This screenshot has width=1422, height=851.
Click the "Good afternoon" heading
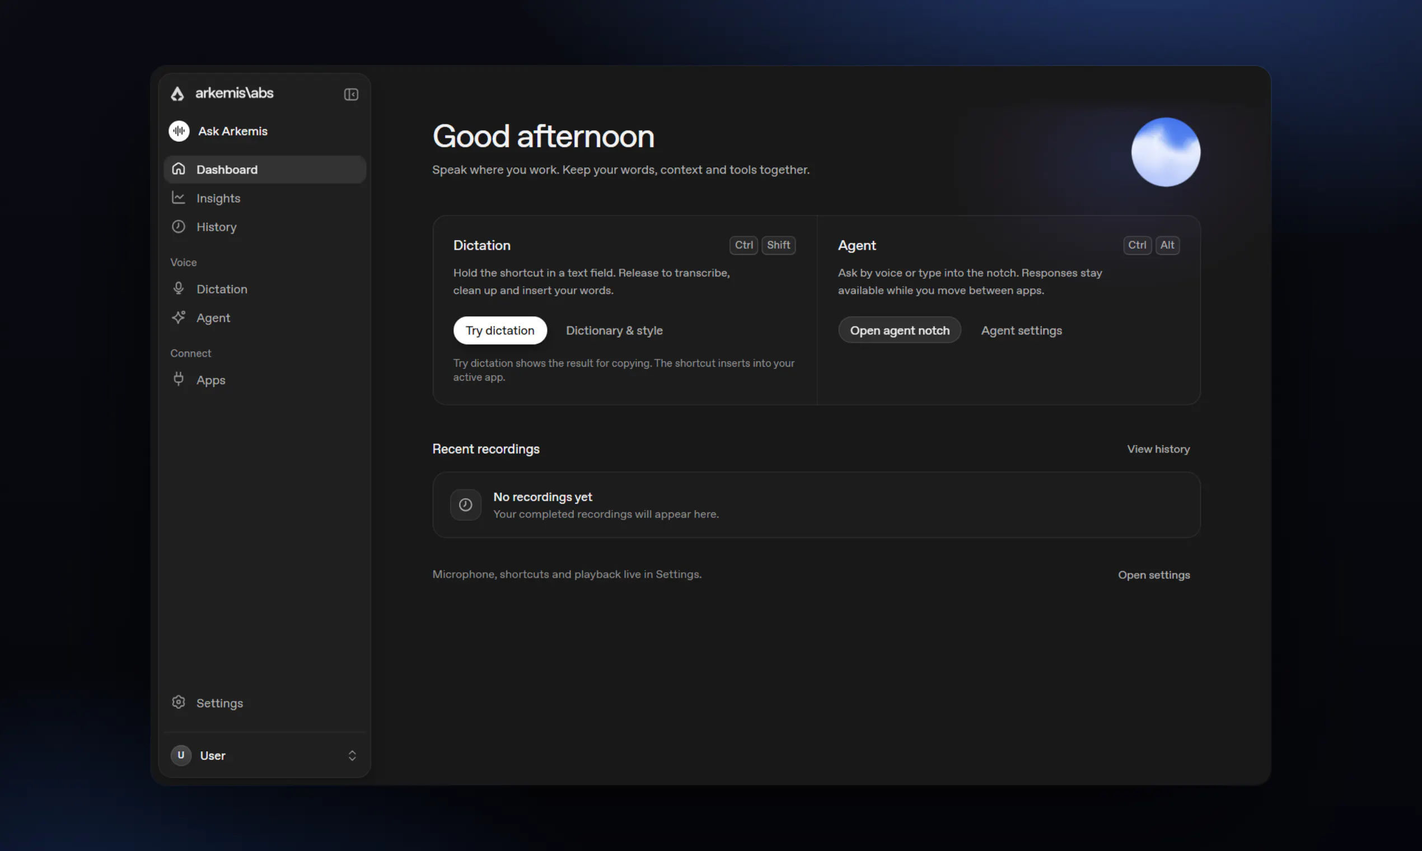pos(544,137)
